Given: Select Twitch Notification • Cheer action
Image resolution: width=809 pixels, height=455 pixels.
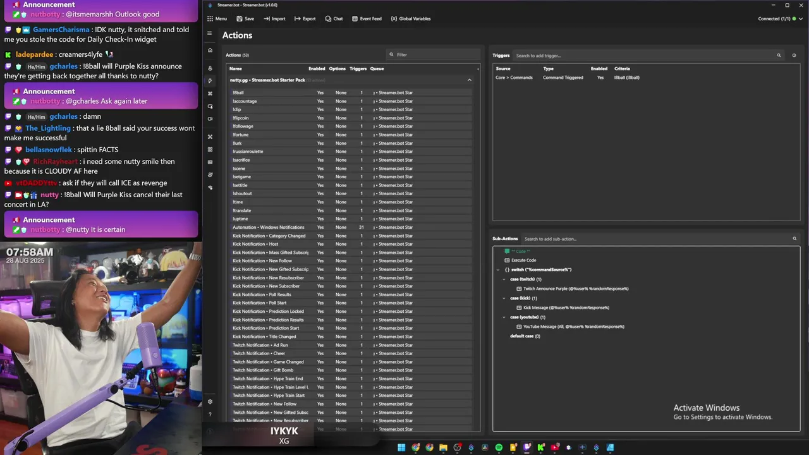Looking at the screenshot, I should tap(350, 353).
